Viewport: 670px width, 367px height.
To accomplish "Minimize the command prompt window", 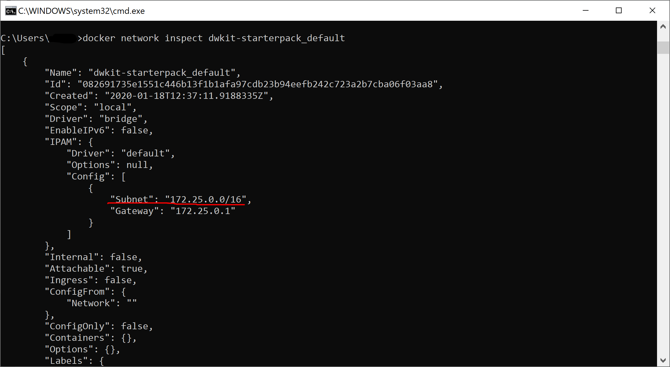I will click(x=586, y=11).
